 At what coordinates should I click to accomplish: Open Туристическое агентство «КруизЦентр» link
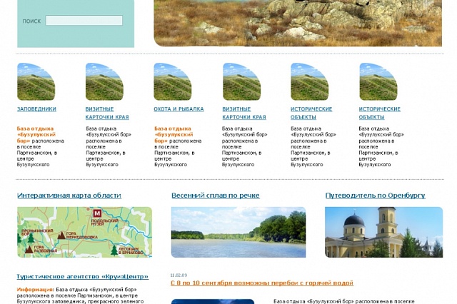83,277
